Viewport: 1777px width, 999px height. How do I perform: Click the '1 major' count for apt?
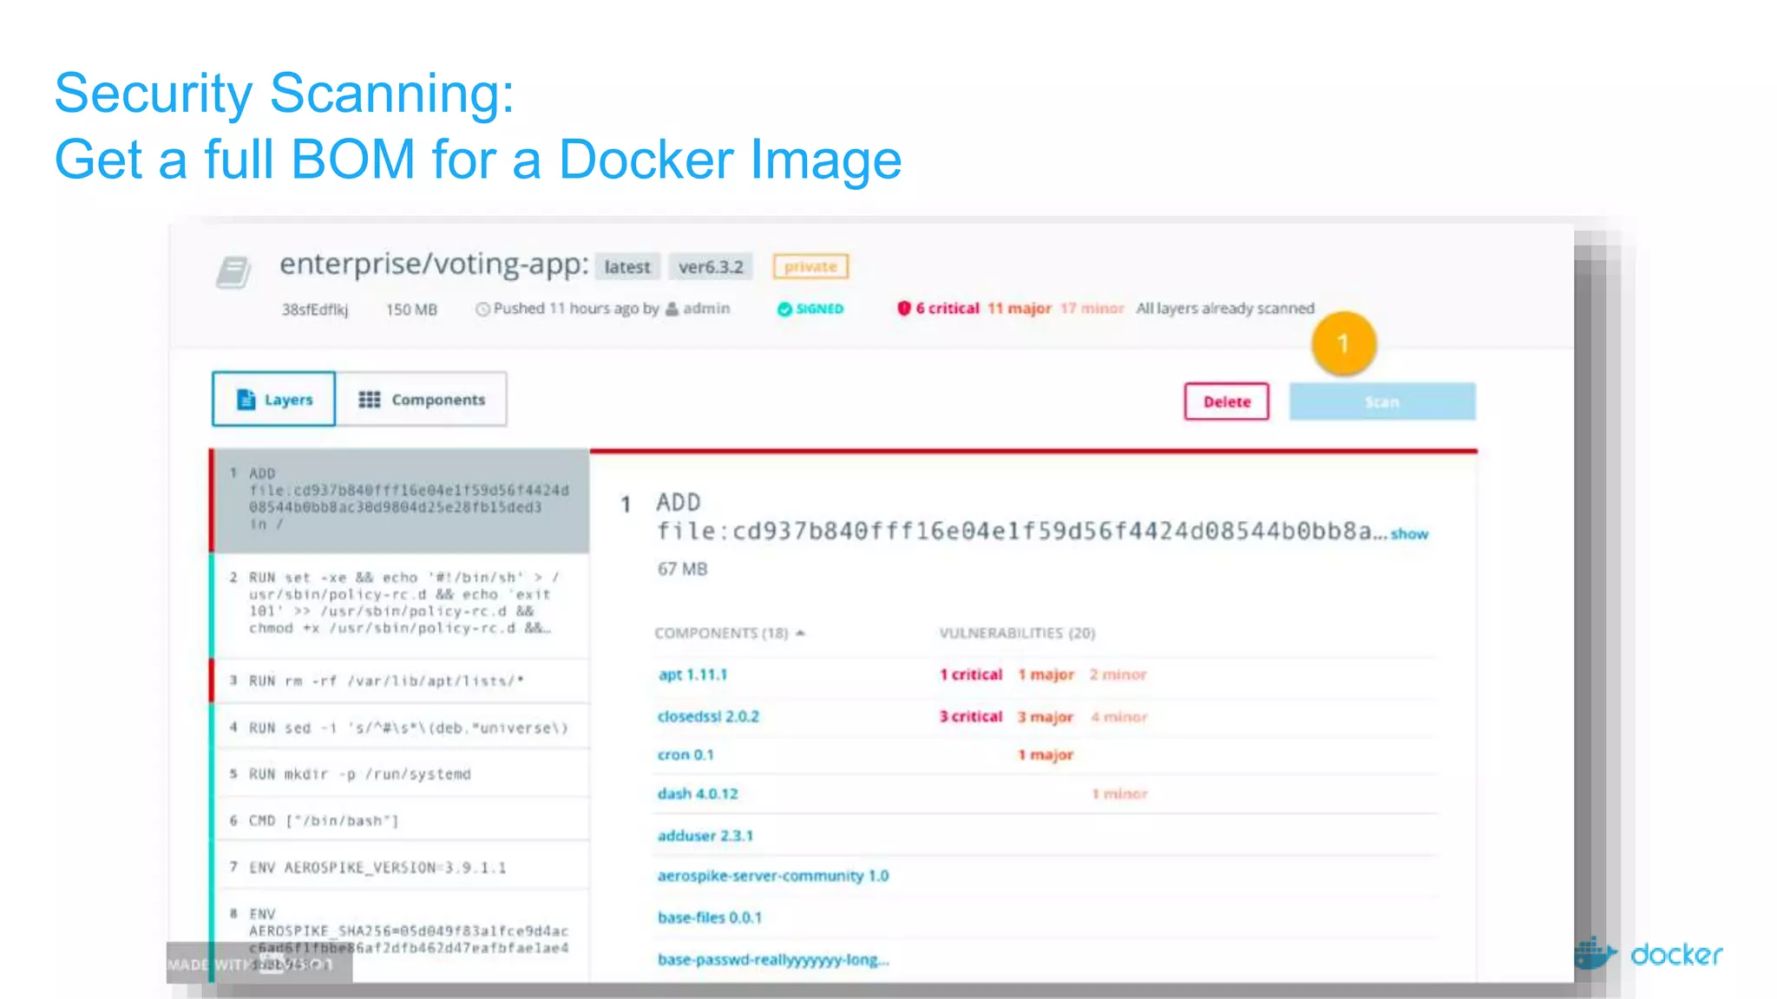pos(1046,675)
